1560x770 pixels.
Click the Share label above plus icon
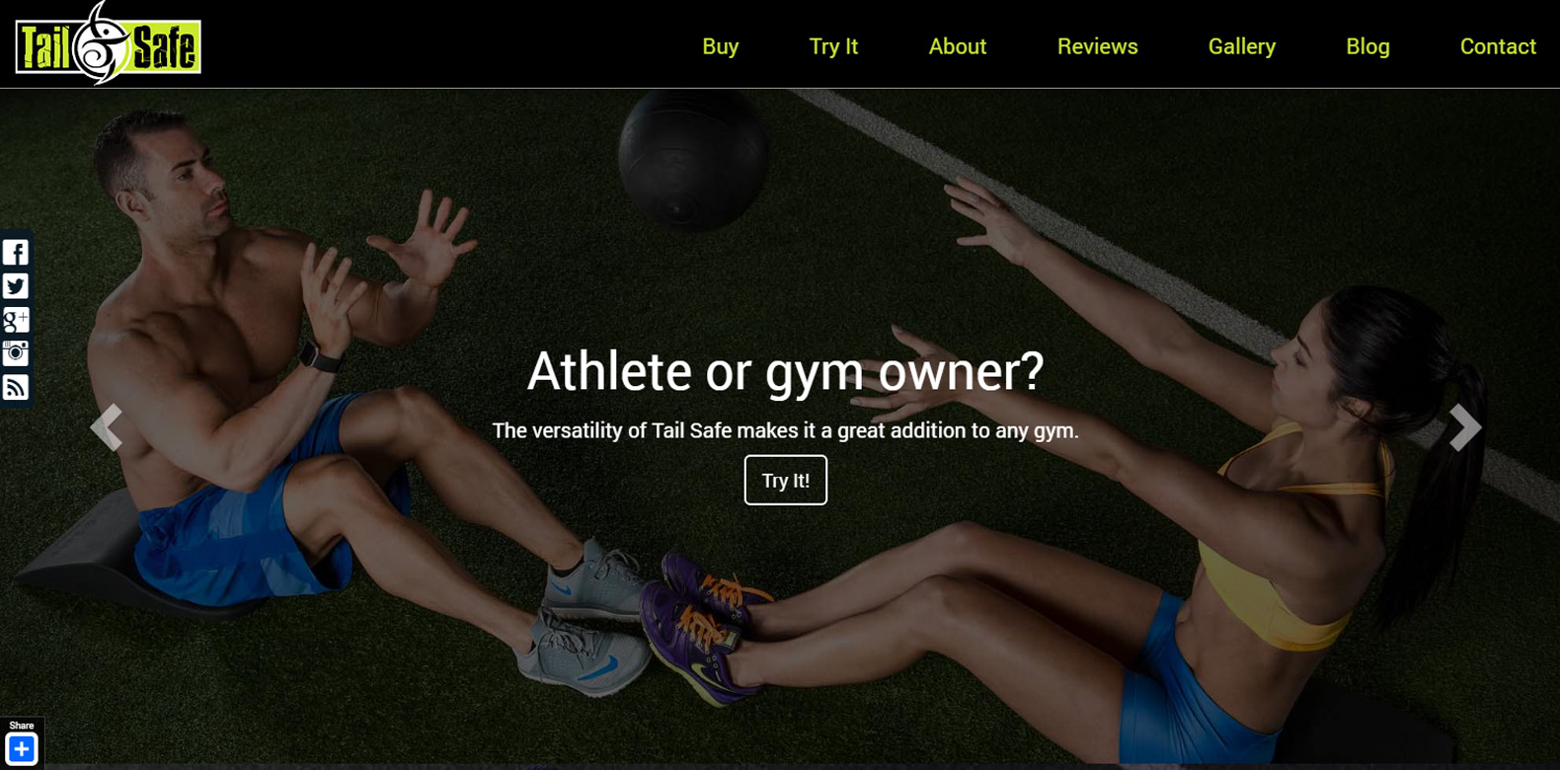coord(21,726)
